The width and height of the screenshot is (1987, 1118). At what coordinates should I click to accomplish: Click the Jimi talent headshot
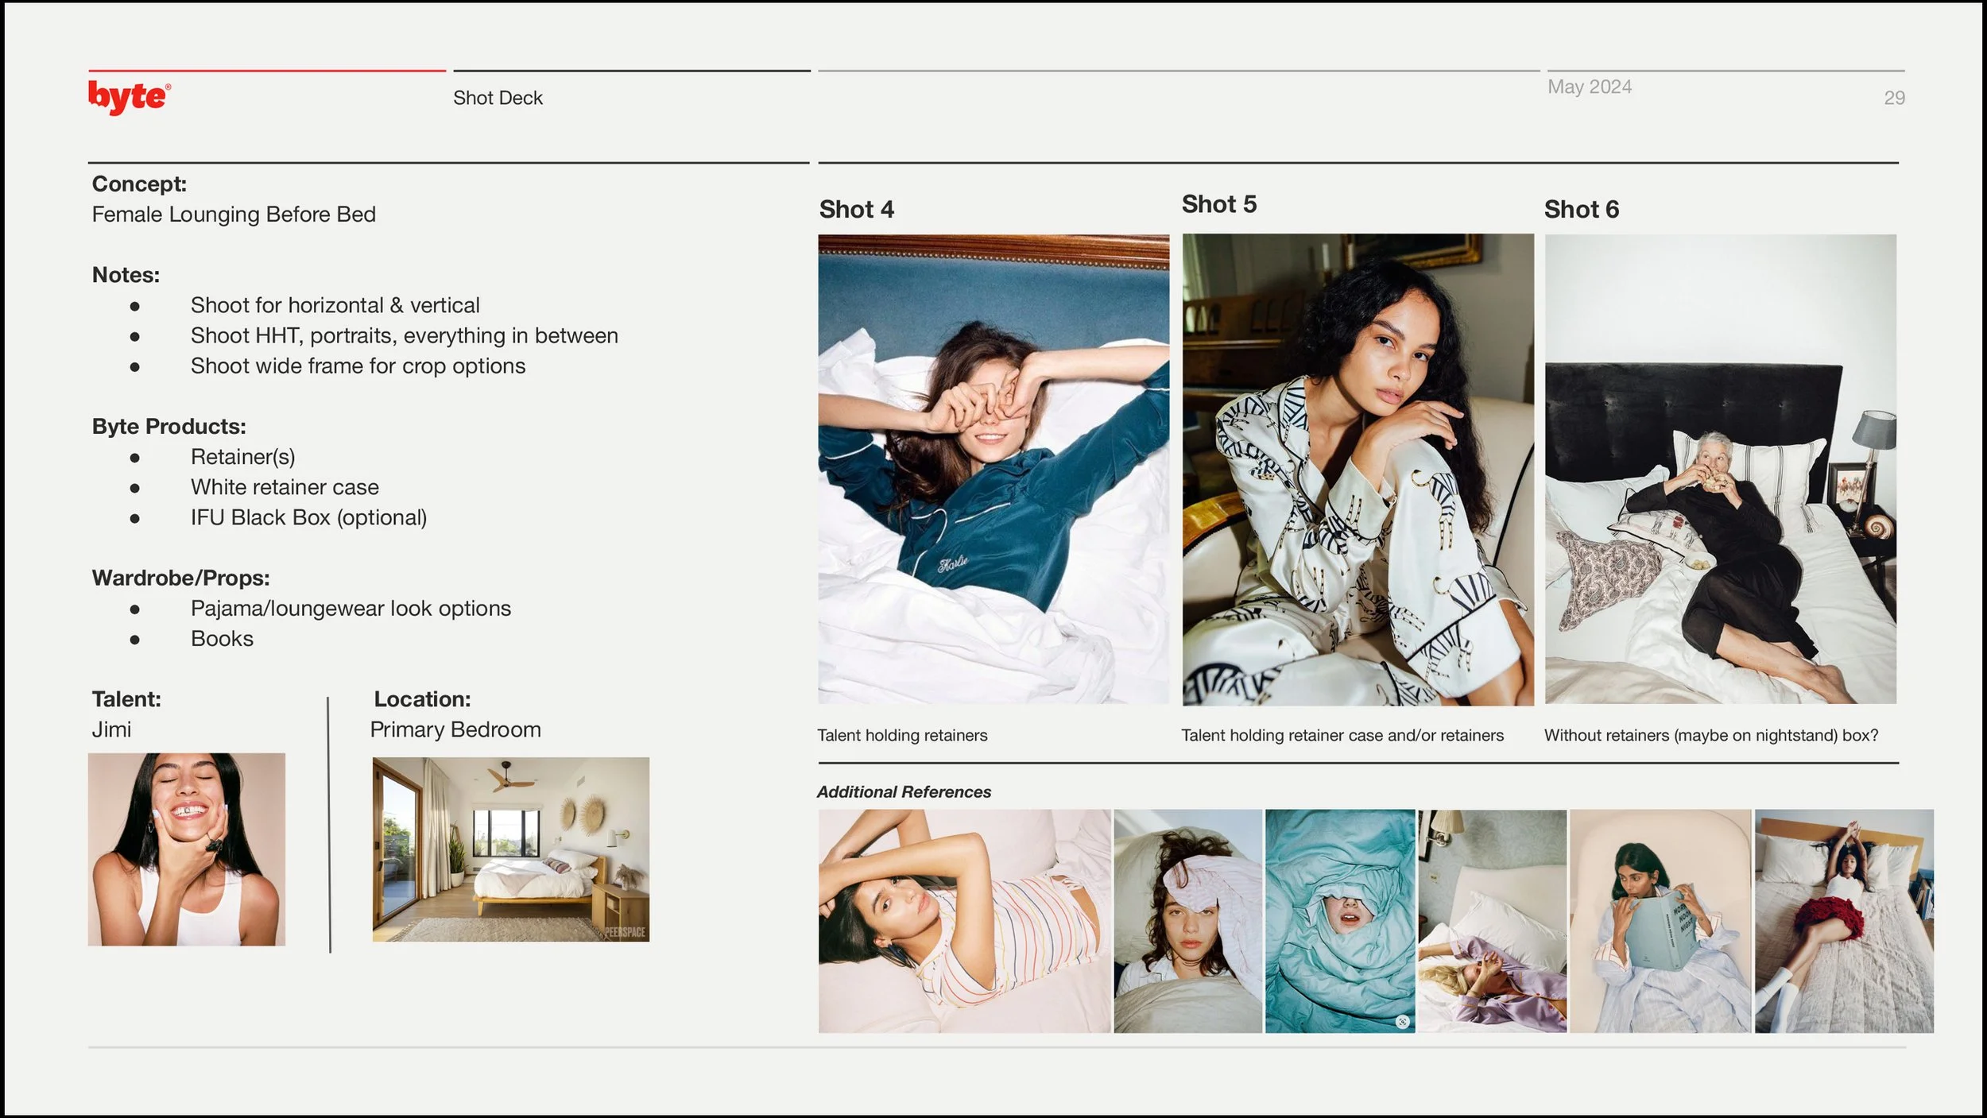pos(187,849)
